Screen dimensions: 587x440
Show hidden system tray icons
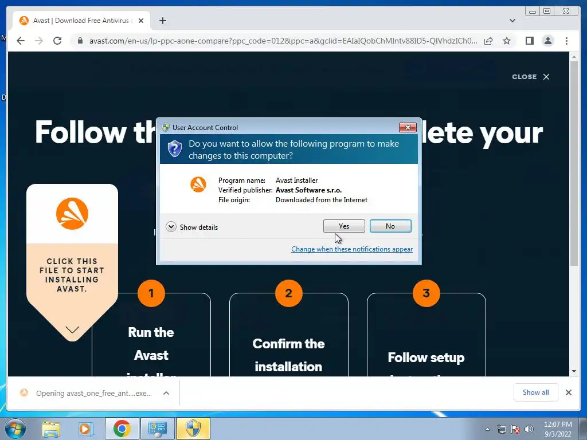click(x=487, y=429)
